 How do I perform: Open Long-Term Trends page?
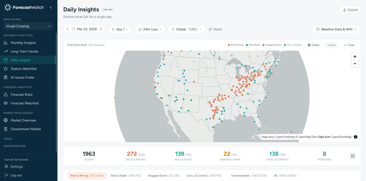click(x=24, y=51)
